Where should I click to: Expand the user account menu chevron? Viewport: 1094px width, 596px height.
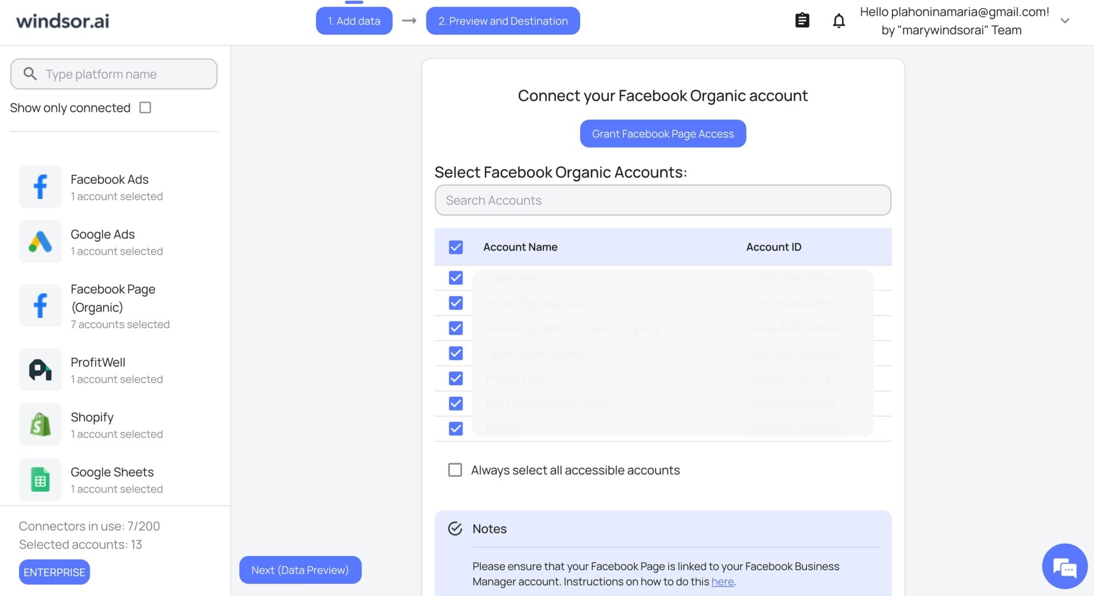pyautogui.click(x=1065, y=21)
